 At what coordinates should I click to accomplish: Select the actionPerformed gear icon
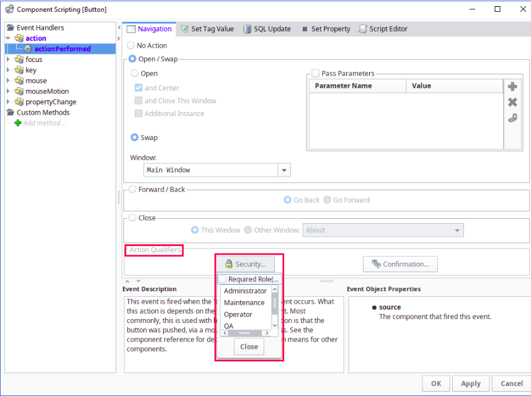coord(28,49)
